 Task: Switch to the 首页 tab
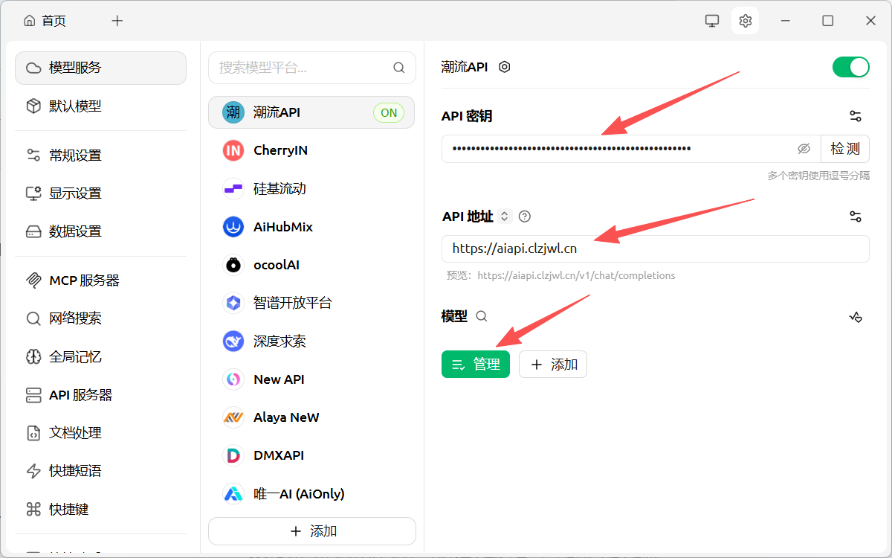[45, 21]
